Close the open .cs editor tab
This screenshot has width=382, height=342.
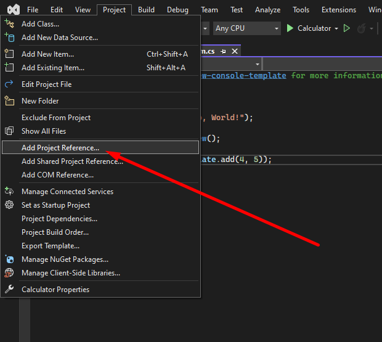[234, 51]
